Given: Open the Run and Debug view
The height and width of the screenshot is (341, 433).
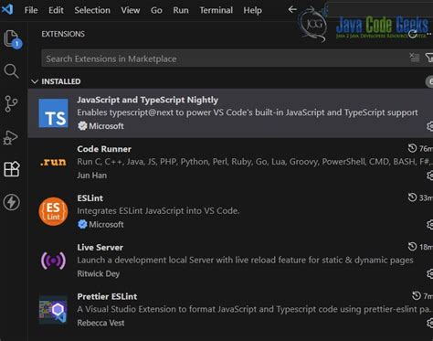Looking at the screenshot, I should (11, 137).
